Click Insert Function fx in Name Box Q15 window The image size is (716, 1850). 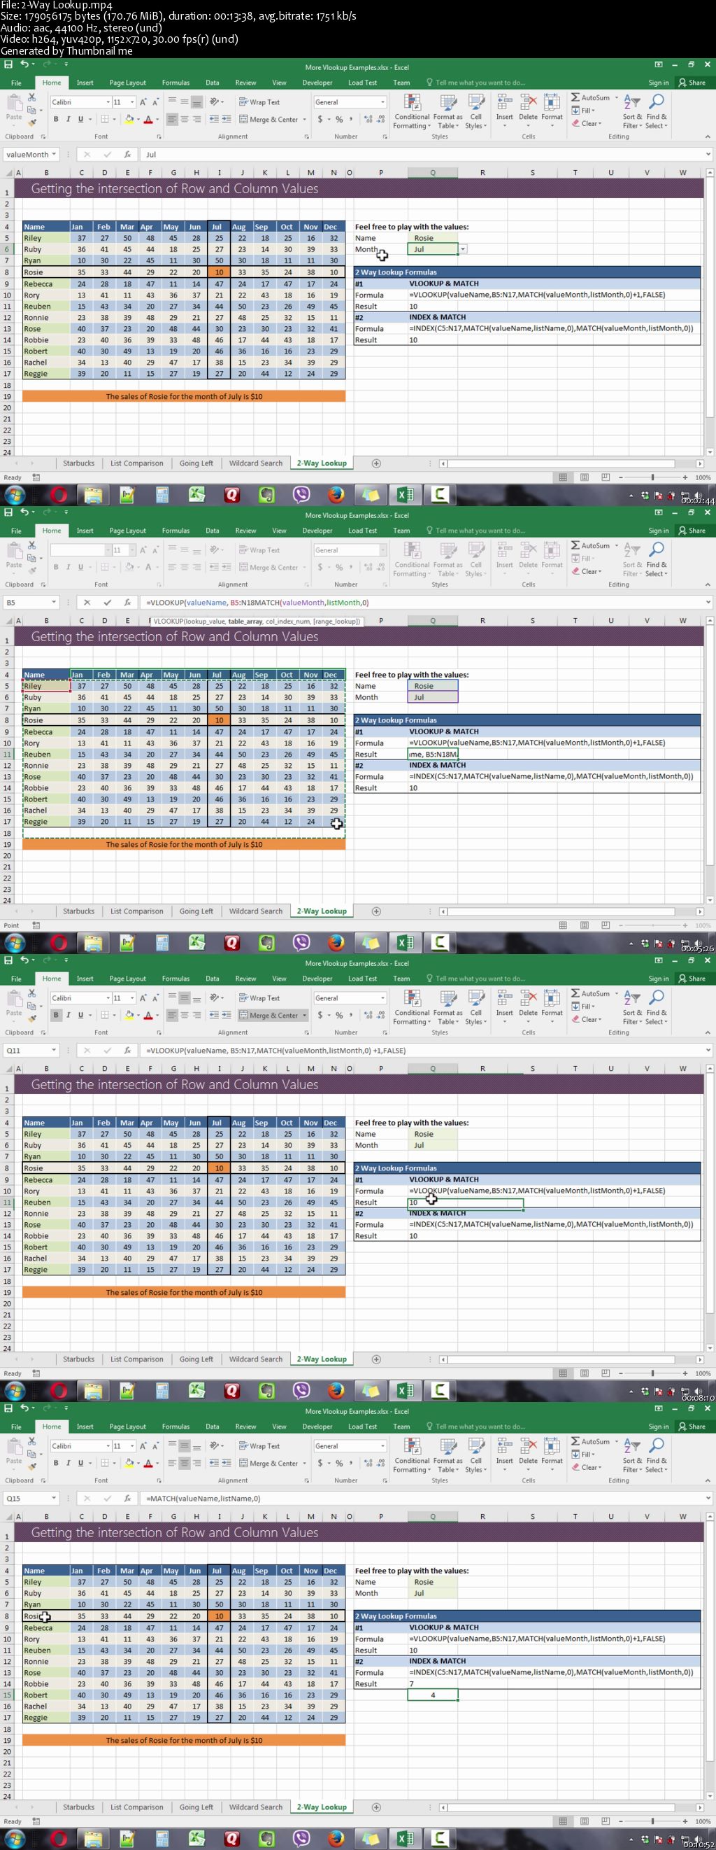(x=127, y=1498)
